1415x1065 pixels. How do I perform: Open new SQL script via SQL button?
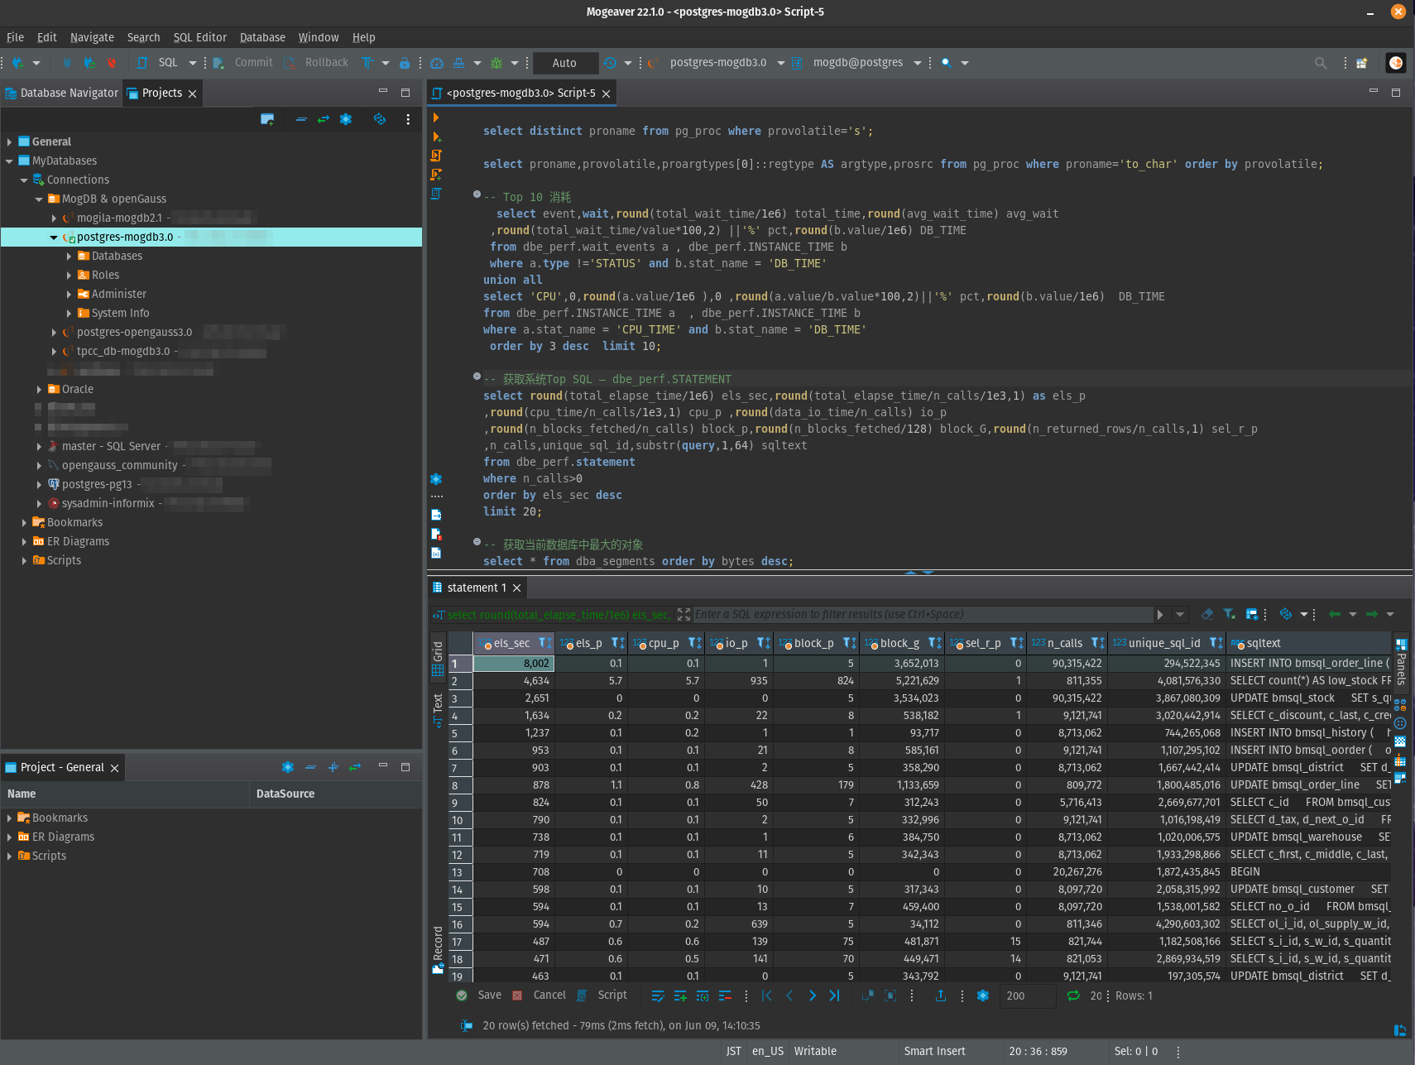tap(160, 63)
